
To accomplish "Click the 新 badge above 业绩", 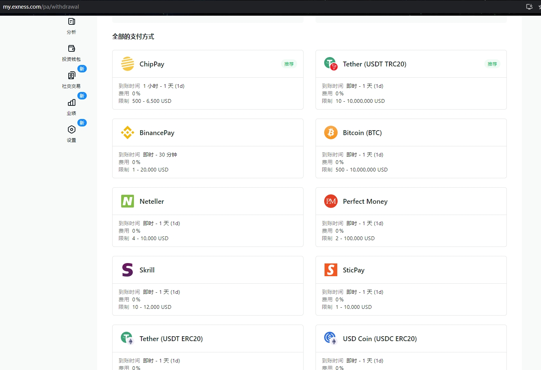I will tap(82, 96).
